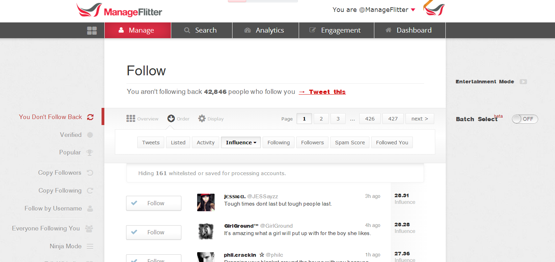This screenshot has width=555, height=262.
Task: Click the Verified badge icon in sidebar
Action: coord(90,135)
